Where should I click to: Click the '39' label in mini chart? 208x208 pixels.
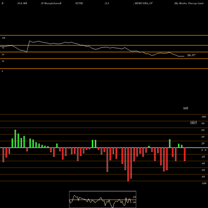pyautogui.click(x=134, y=197)
